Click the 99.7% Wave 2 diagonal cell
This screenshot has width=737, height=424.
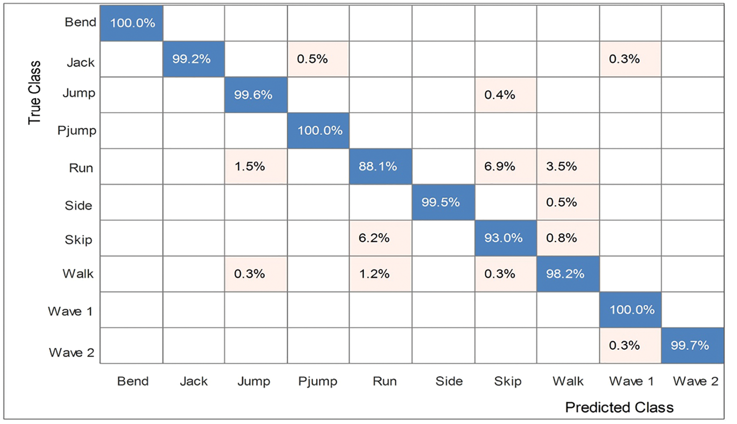[692, 346]
